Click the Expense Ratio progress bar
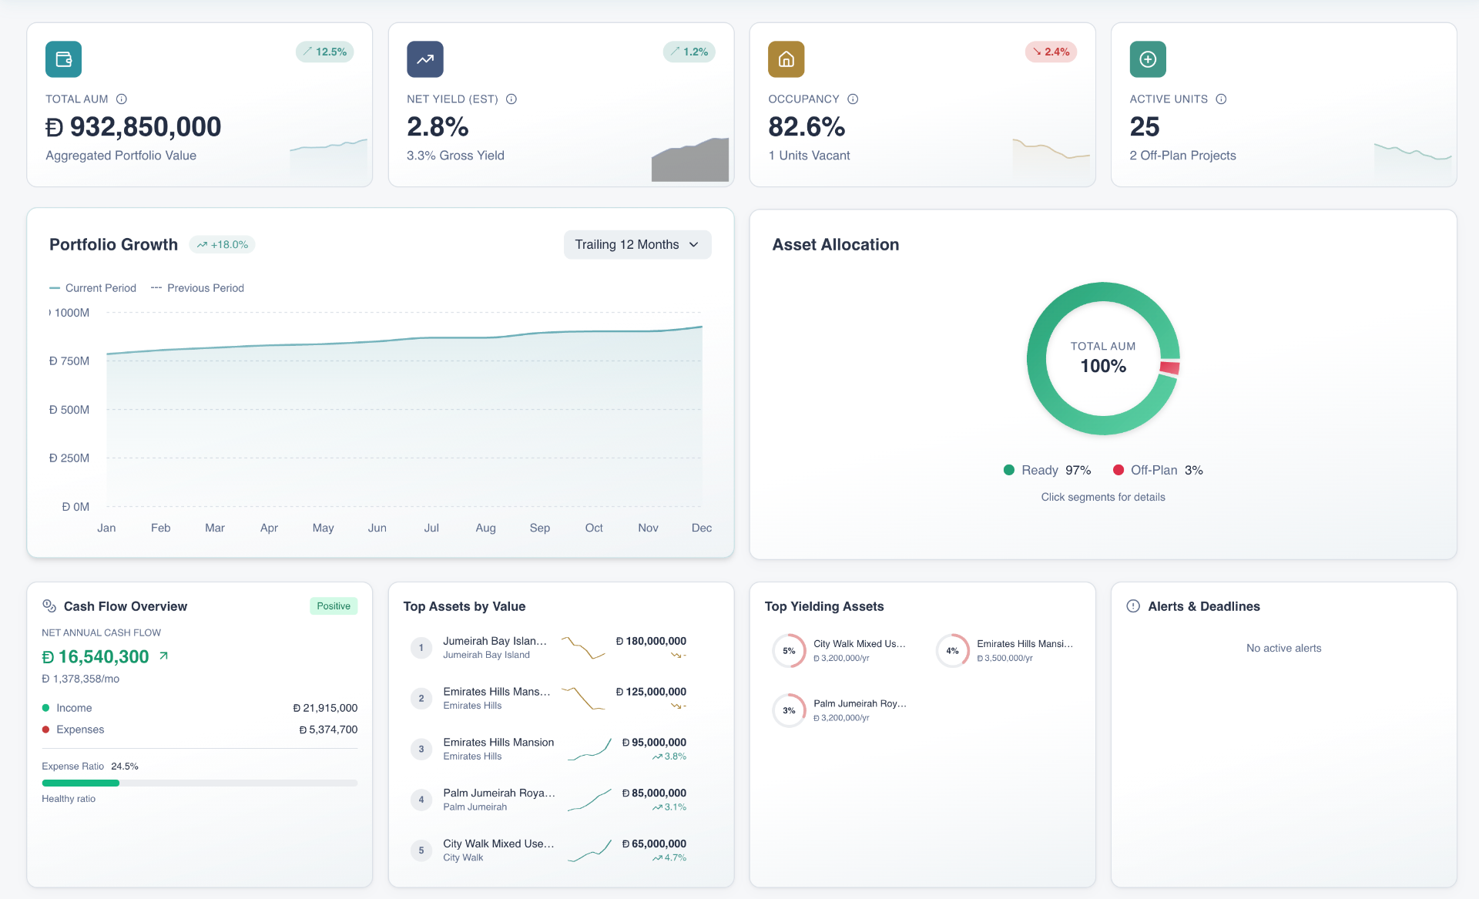 tap(200, 783)
